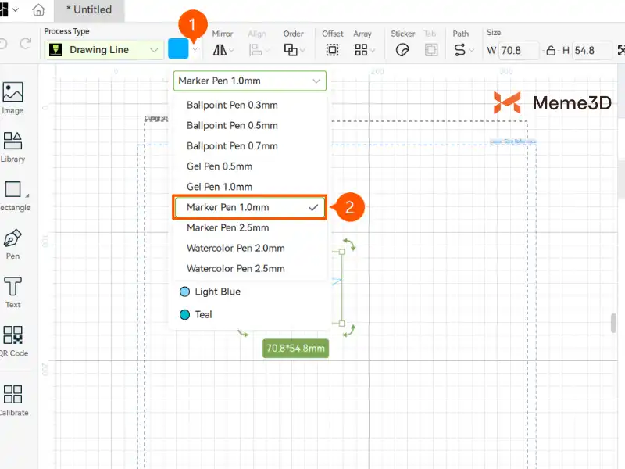
Task: Toggle the aspect ratio lock
Action: coord(552,51)
